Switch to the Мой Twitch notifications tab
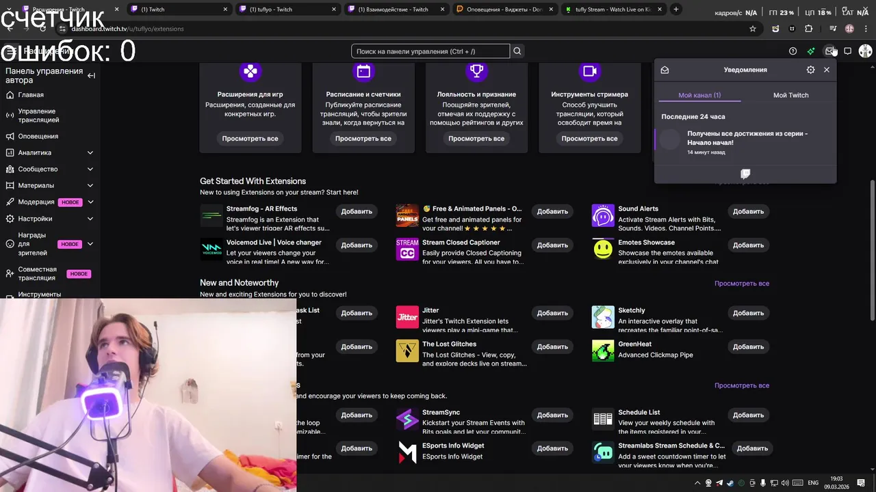876x492 pixels. click(790, 95)
